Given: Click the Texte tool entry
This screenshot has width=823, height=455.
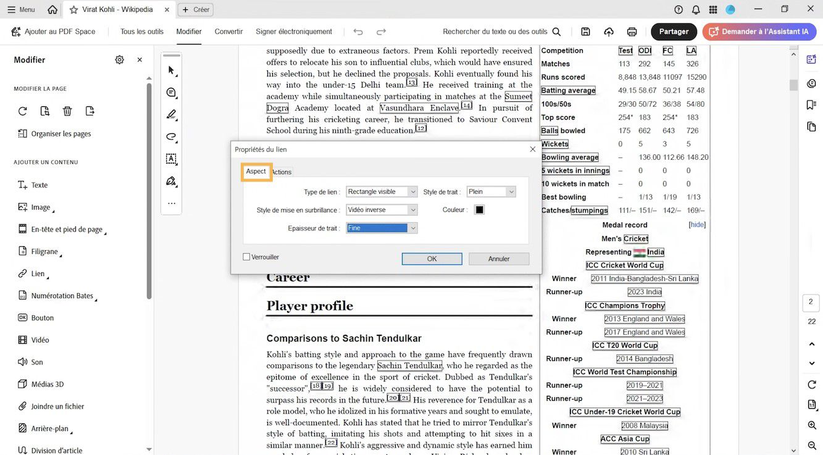Looking at the screenshot, I should click(32, 185).
